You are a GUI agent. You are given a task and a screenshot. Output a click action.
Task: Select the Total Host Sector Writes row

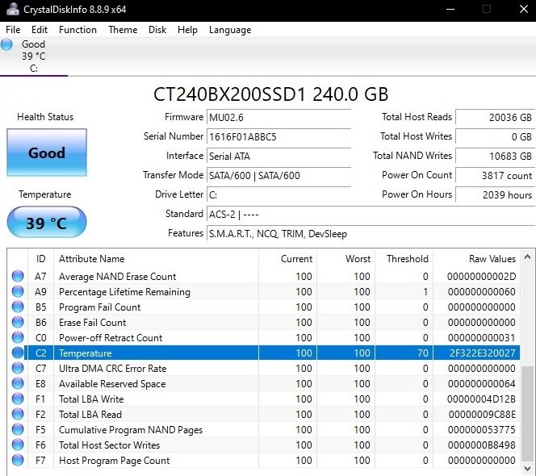[x=263, y=445]
